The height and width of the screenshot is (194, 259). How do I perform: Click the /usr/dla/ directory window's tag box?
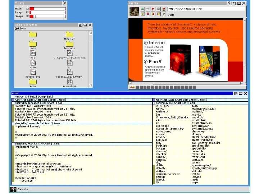[154, 103]
